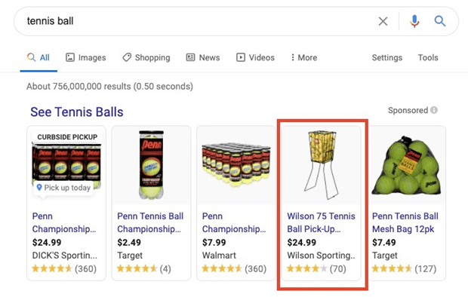Click the Pick up today location pin
Screen dimensions: 468x297
click(x=39, y=188)
